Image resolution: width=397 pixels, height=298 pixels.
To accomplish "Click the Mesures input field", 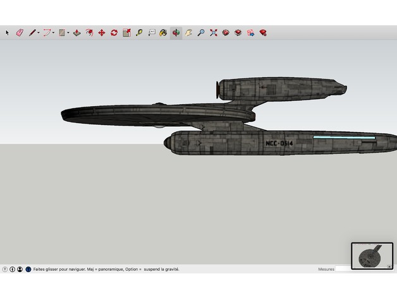I will coord(343,269).
